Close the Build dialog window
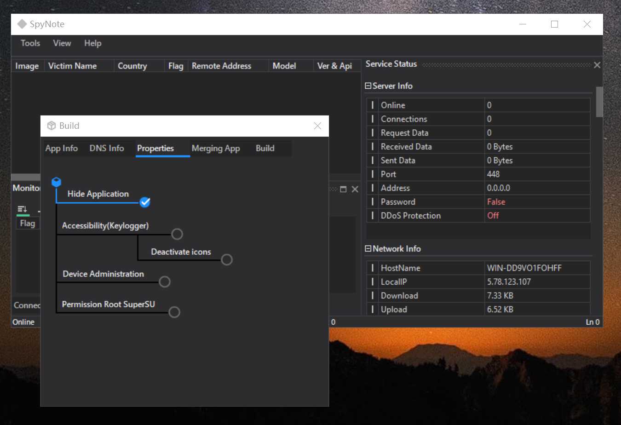The image size is (621, 425). [317, 126]
